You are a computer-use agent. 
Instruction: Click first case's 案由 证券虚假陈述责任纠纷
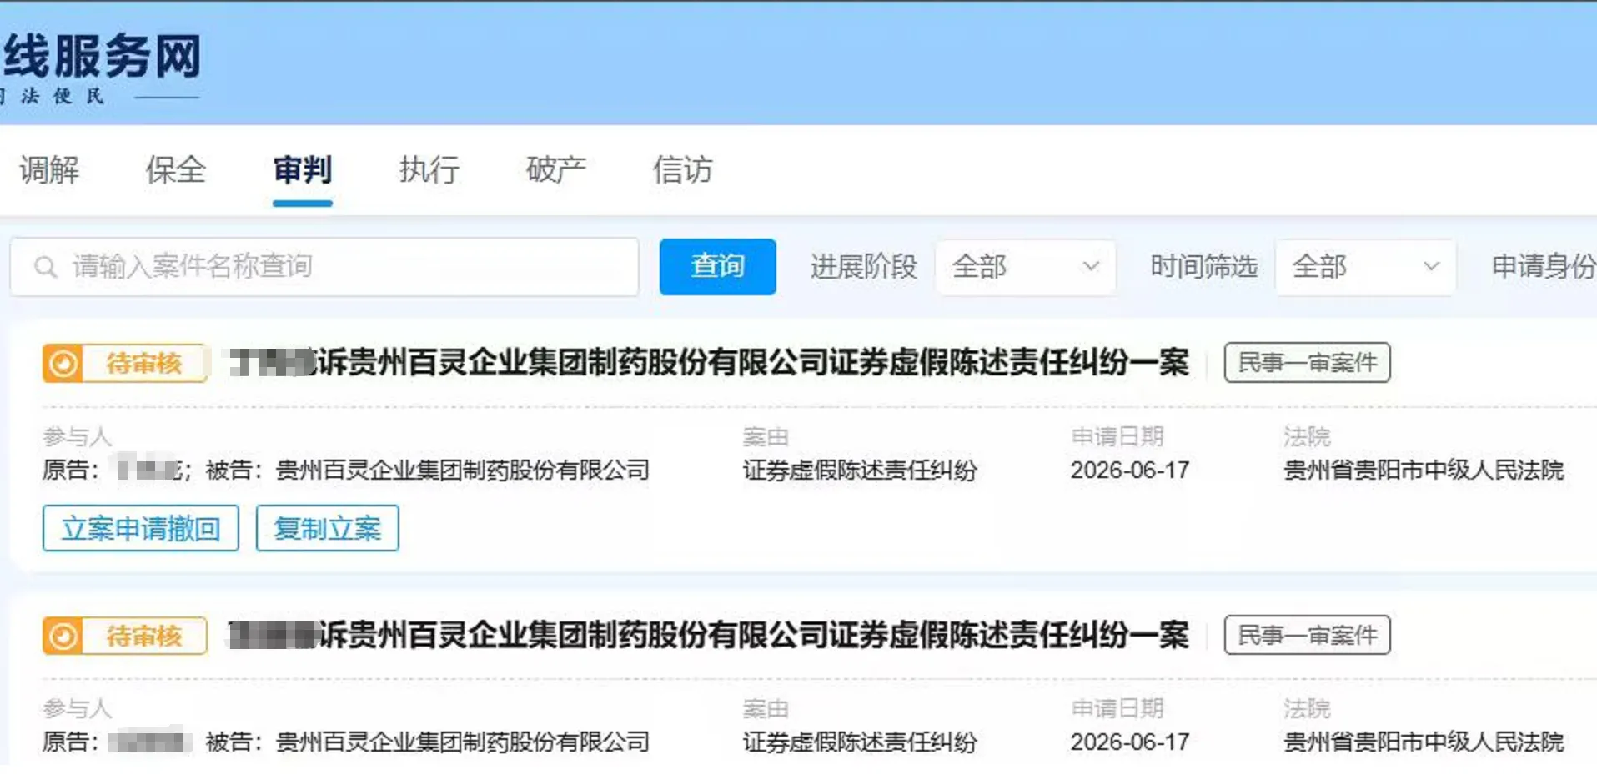point(860,471)
